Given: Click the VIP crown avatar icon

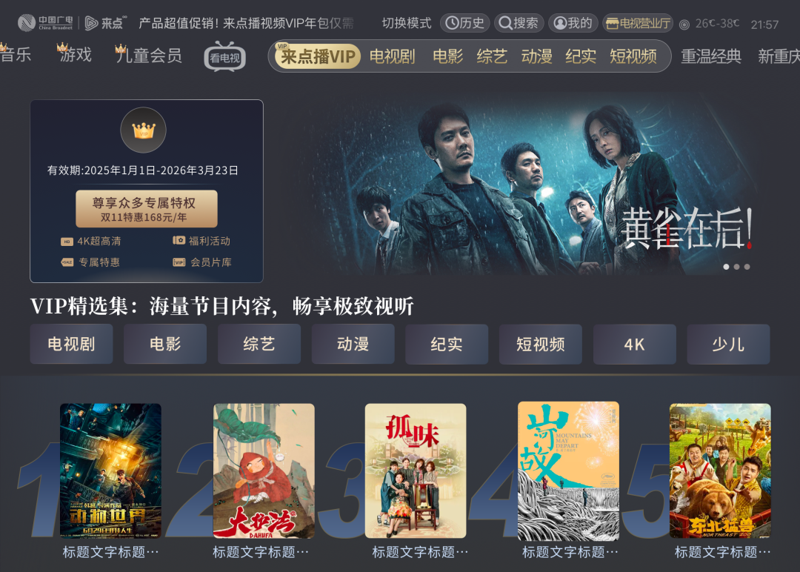Looking at the screenshot, I should pos(144,130).
